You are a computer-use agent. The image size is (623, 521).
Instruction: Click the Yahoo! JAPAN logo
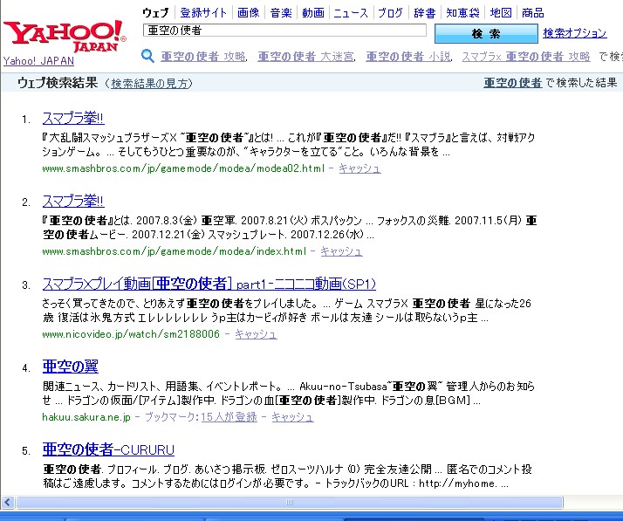pos(65,36)
